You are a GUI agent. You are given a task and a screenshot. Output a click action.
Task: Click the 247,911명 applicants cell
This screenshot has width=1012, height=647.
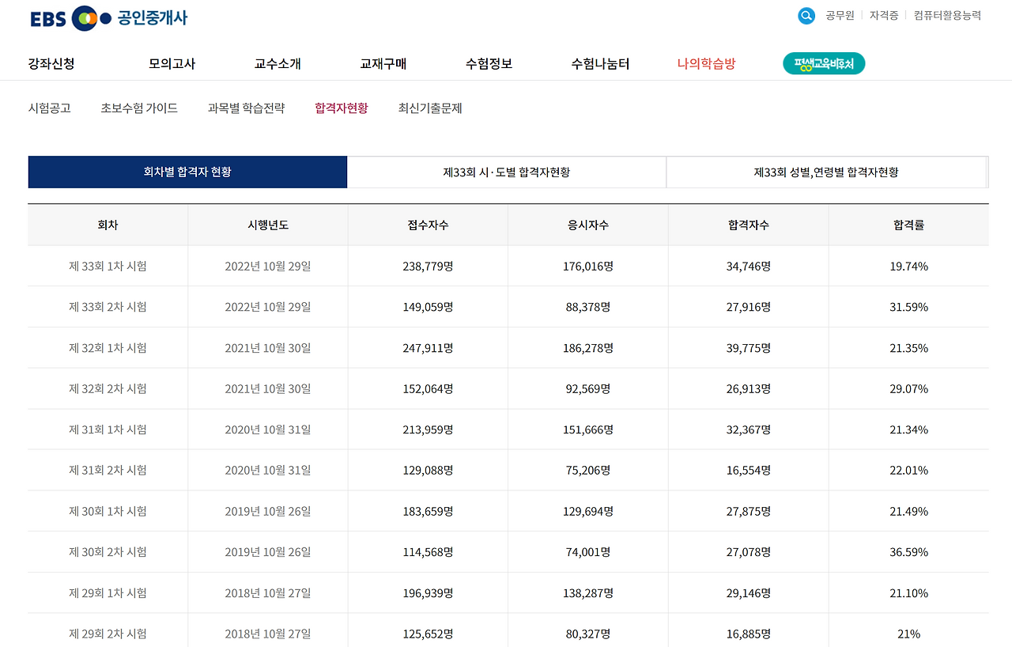coord(428,348)
